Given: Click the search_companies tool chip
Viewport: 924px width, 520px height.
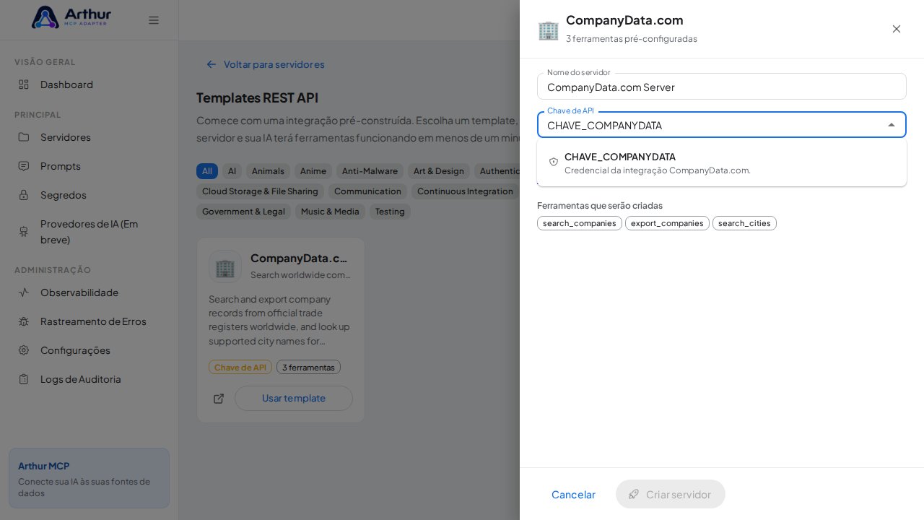Looking at the screenshot, I should (x=580, y=223).
